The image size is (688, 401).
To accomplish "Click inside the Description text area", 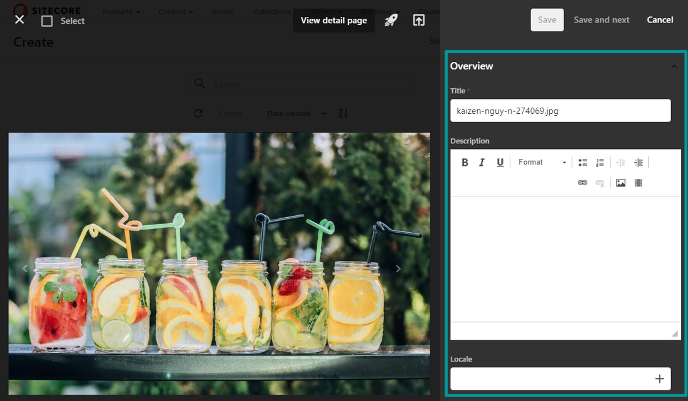I will [x=565, y=259].
